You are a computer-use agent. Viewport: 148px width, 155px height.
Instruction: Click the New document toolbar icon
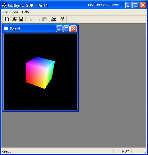pos(7,19)
